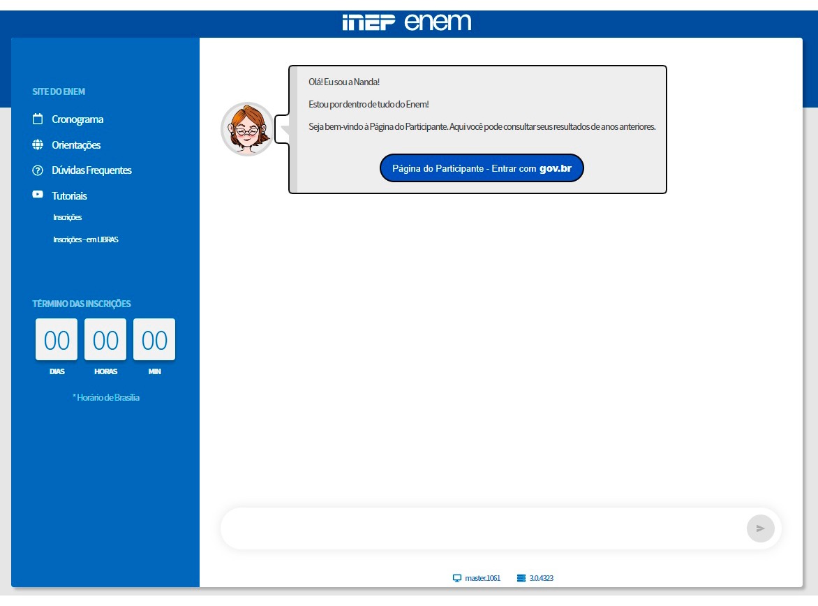
Task: Open the Orientações sidebar item
Action: [x=76, y=145]
